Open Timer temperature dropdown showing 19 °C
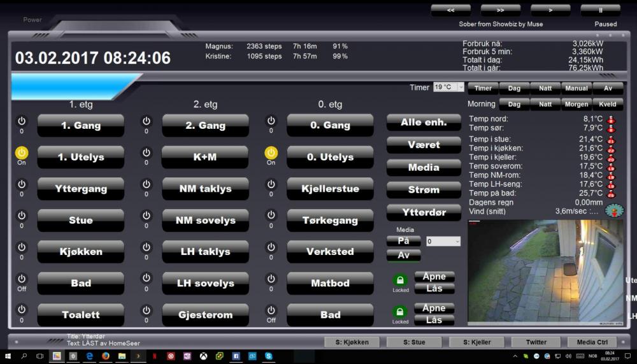Screen dimensions: 637x364 (448, 87)
